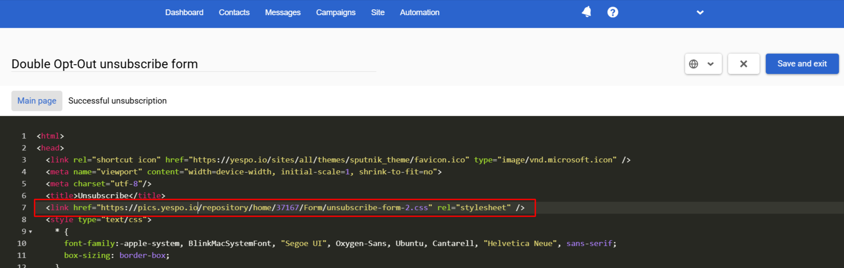Click the style type="text/css" line
The width and height of the screenshot is (844, 268).
[x=98, y=219]
